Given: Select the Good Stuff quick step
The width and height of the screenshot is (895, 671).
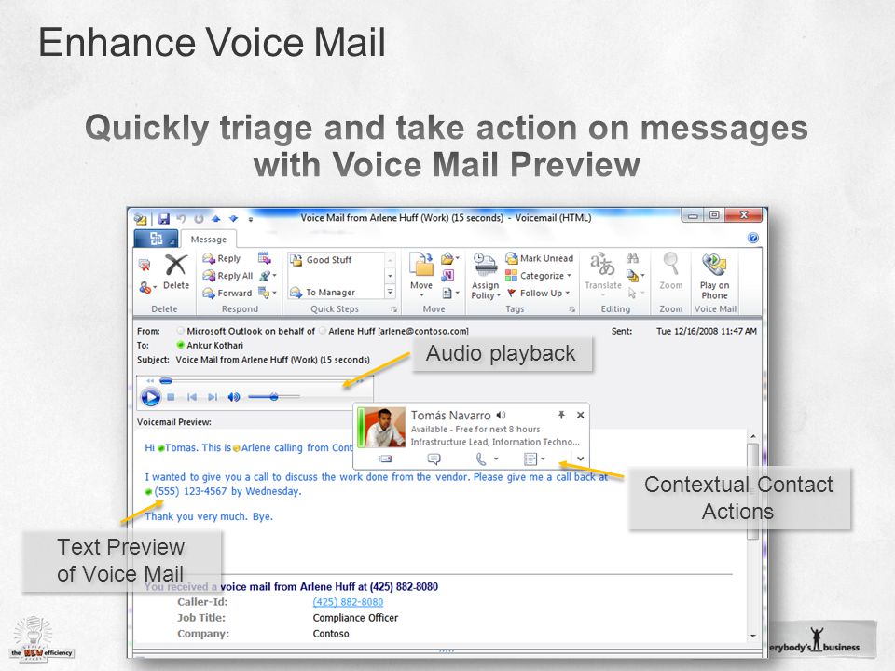Looking at the screenshot, I should coord(322,260).
